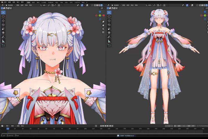Click the timeline playhead at frame 1
208x139 pixels.
point(8,129)
